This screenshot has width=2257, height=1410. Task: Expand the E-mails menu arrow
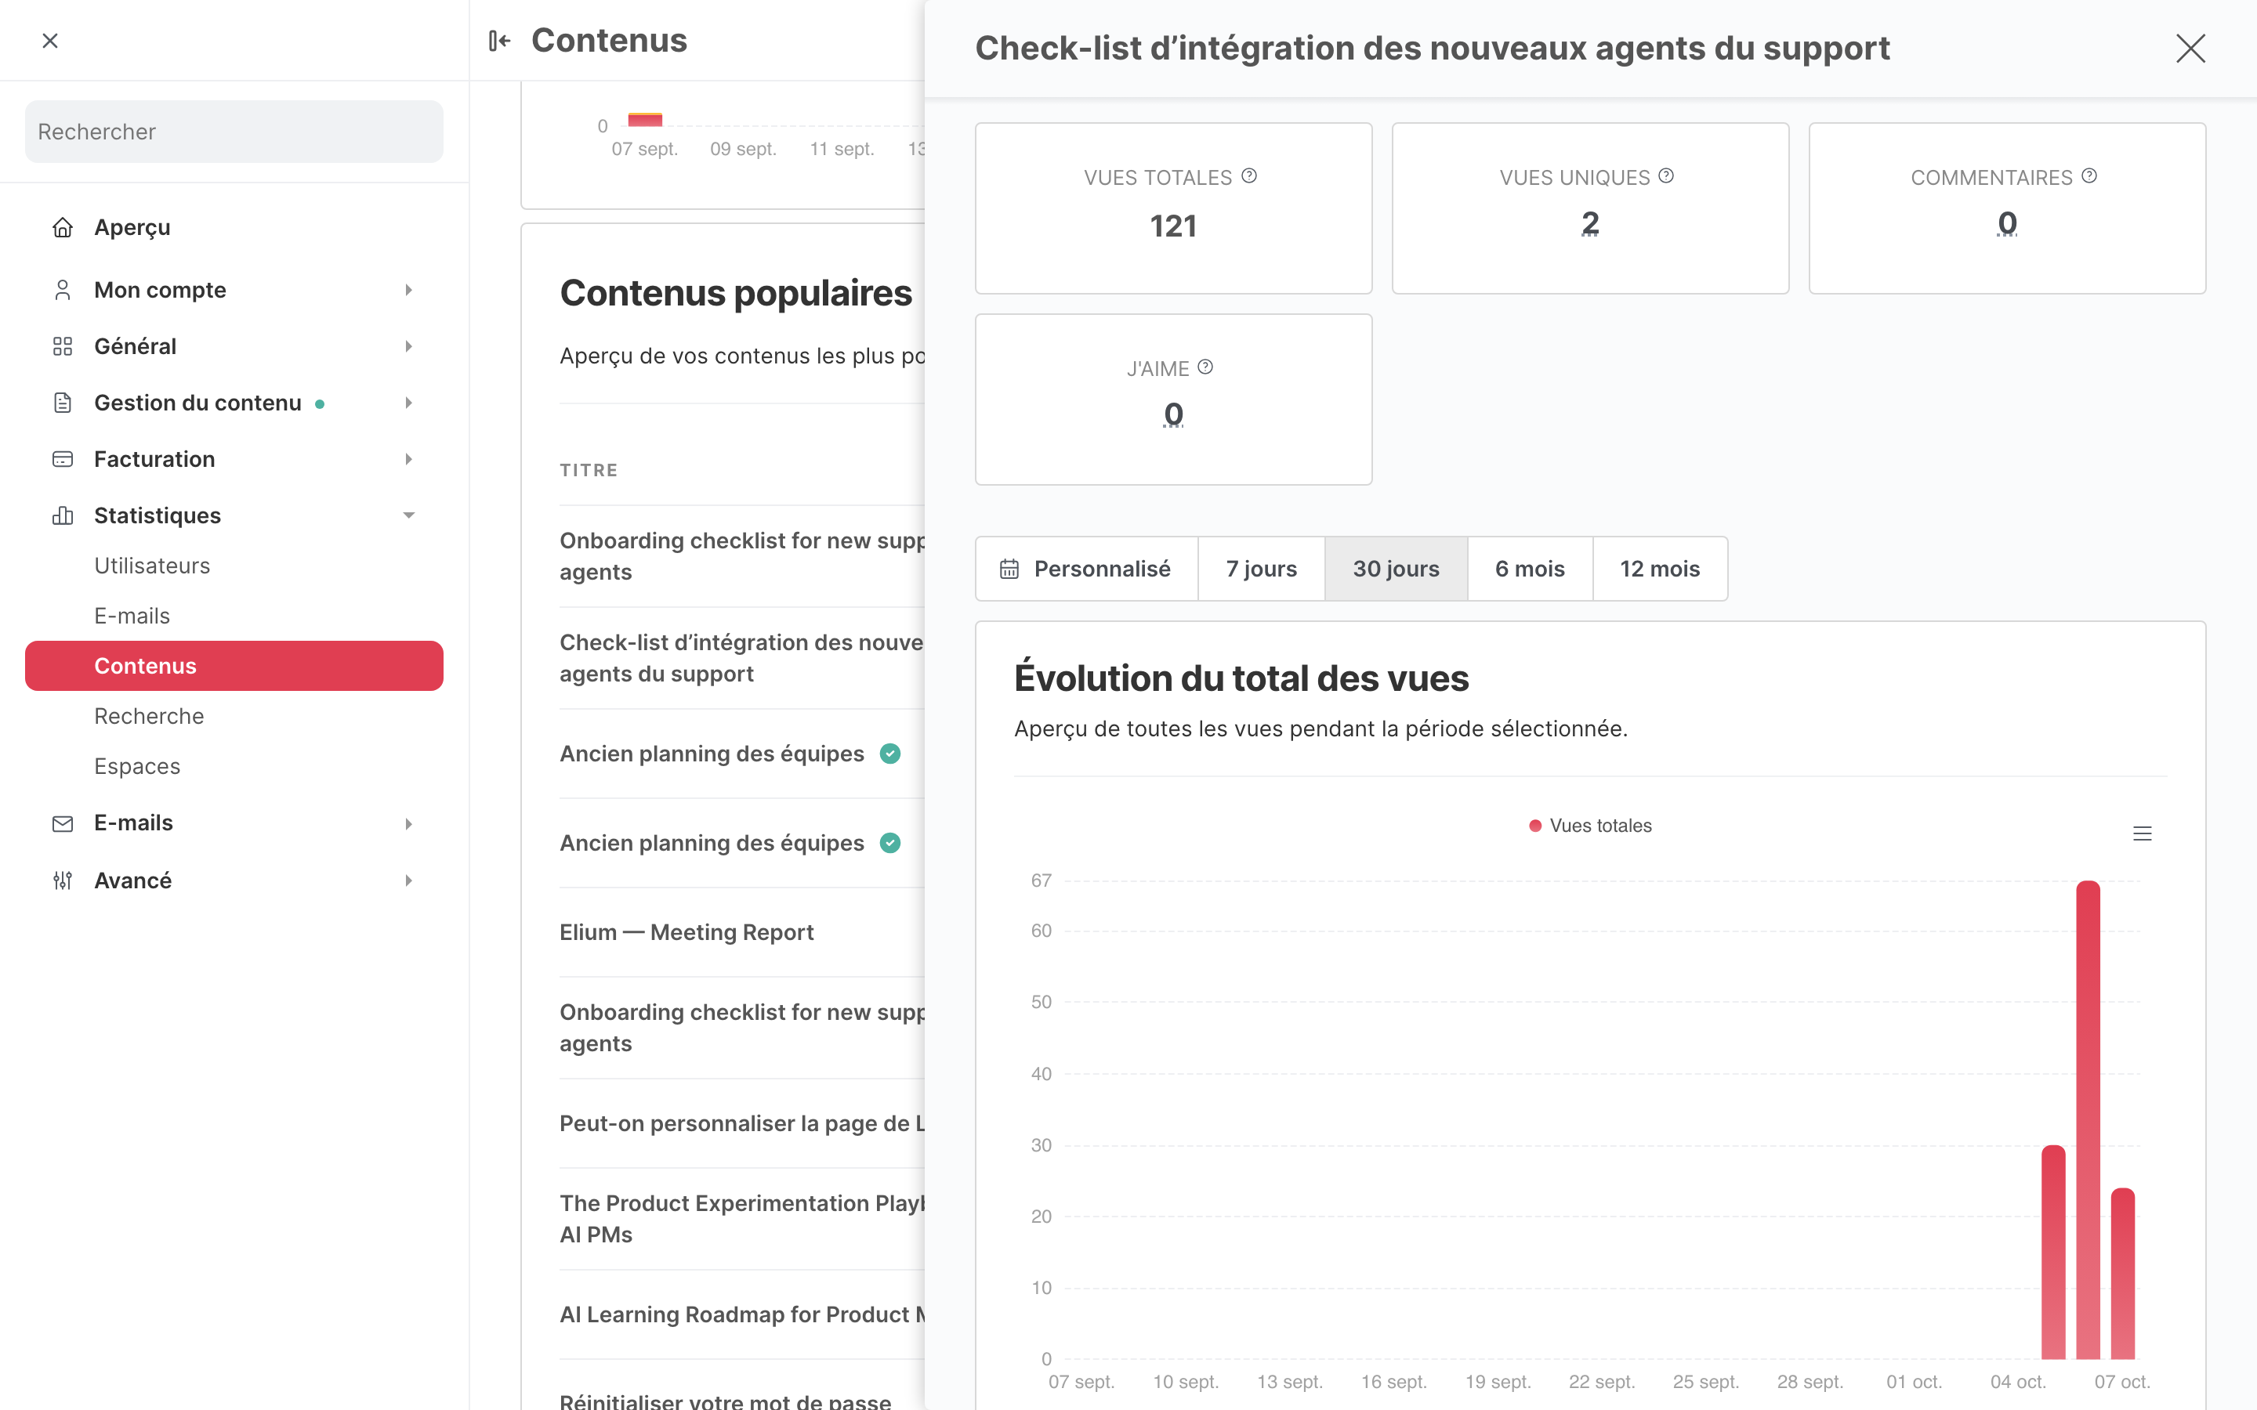[408, 823]
